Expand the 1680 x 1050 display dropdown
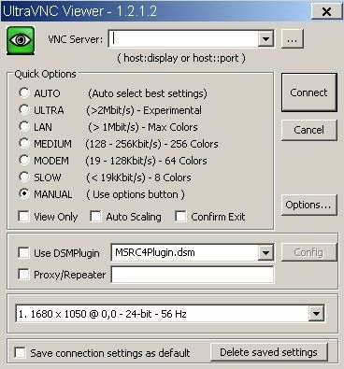 pyautogui.click(x=316, y=313)
